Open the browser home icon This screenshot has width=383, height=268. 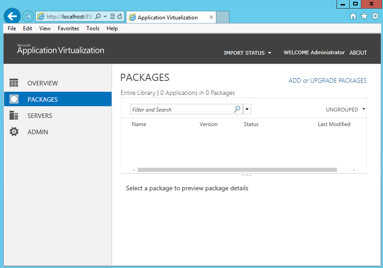pos(353,16)
